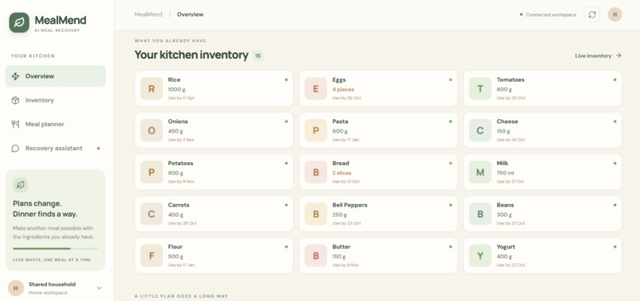Click the Cheese C tile icon
This screenshot has height=301, width=640.
(480, 130)
